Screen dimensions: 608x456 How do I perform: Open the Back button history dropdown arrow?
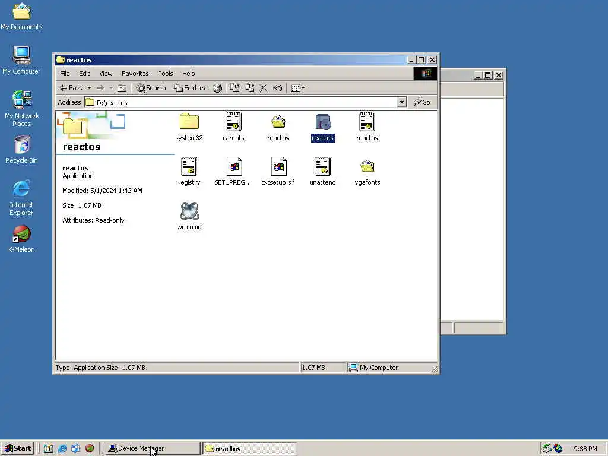89,88
